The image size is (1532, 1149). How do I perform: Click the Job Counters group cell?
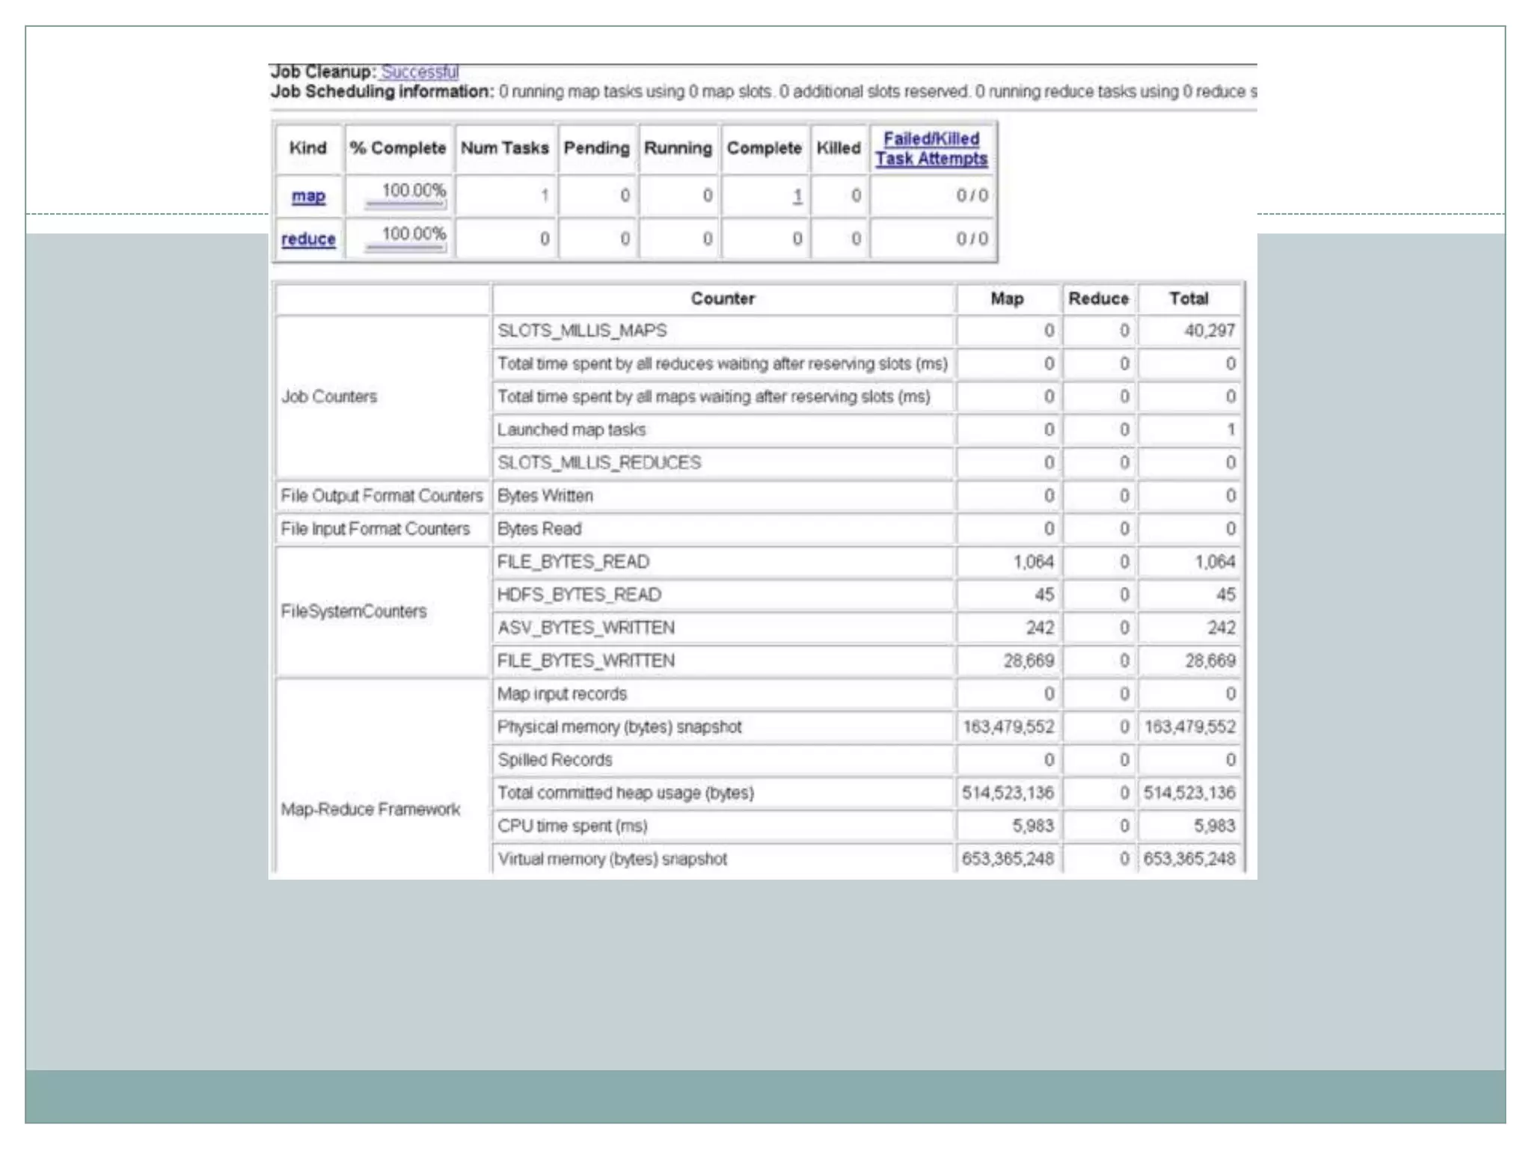pyautogui.click(x=329, y=396)
